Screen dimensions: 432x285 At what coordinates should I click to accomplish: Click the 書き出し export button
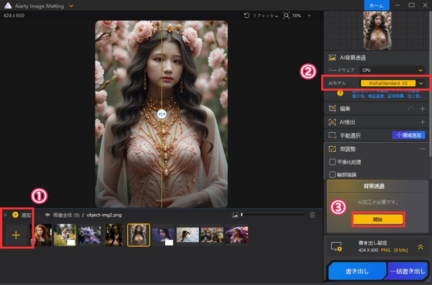pos(357,271)
